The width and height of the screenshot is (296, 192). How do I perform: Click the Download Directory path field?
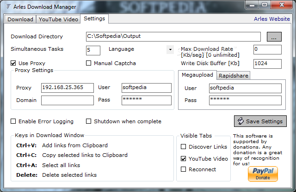pos(173,36)
